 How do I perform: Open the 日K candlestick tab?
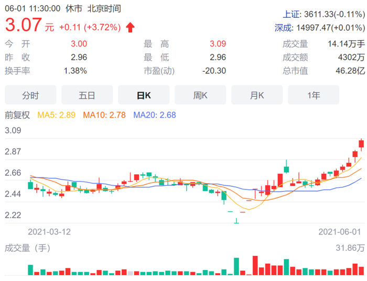pos(144,95)
